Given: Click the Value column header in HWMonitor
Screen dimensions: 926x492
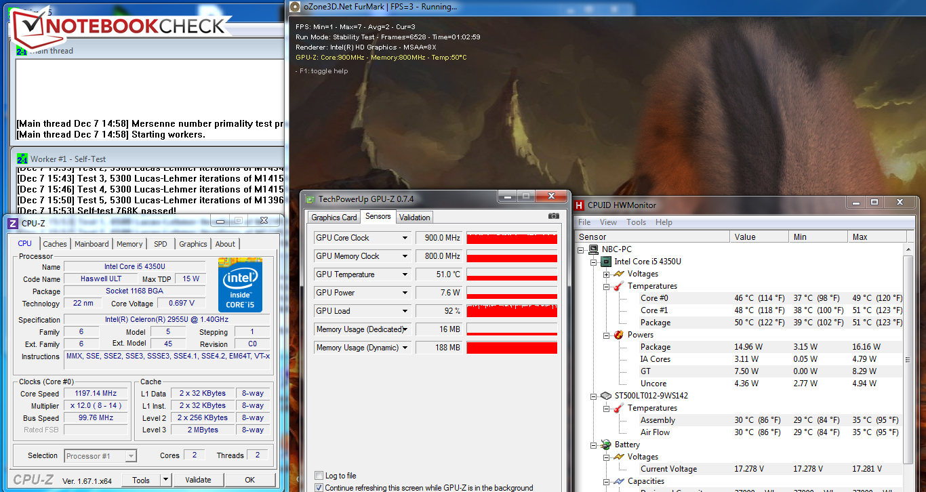Looking at the screenshot, I should click(x=759, y=237).
